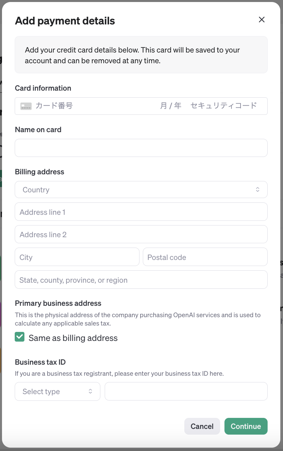Screen dimensions: 283x451
Task: Click the Country selector chevron
Action: (258, 189)
